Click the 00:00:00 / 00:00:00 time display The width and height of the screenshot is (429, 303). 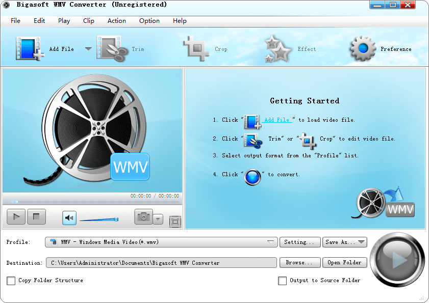point(155,196)
